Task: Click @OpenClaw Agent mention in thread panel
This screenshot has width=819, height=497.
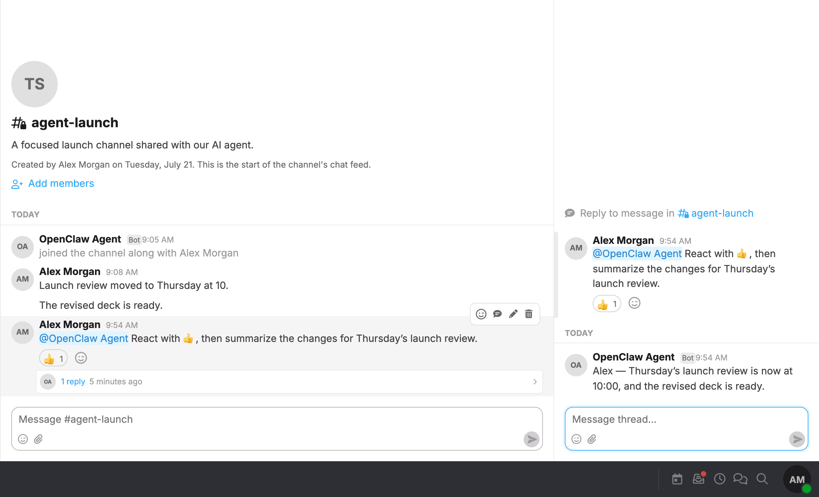Action: [x=637, y=253]
